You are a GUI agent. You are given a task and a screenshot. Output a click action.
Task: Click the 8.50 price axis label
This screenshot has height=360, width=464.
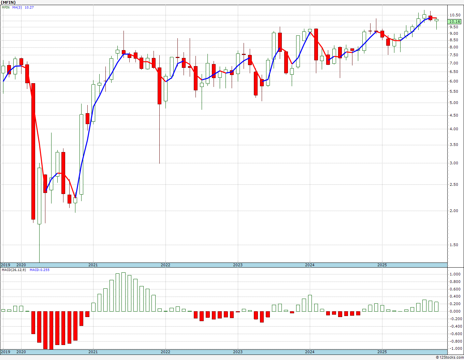click(454, 40)
